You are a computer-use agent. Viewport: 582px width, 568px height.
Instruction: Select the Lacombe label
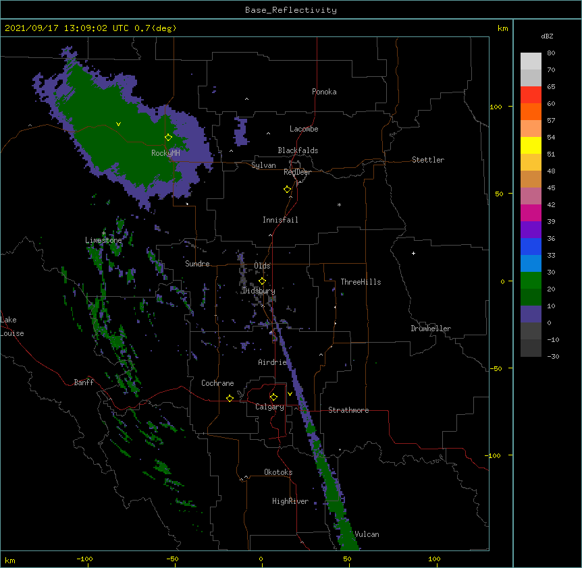point(304,129)
